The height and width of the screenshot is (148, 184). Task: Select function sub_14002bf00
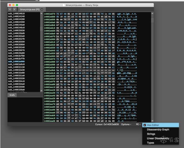pos(16,56)
